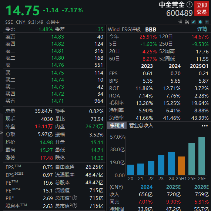This screenshot has width=211, height=211.
Task: Click the 委比 value -1.48%
Action: pyautogui.click(x=44, y=29)
